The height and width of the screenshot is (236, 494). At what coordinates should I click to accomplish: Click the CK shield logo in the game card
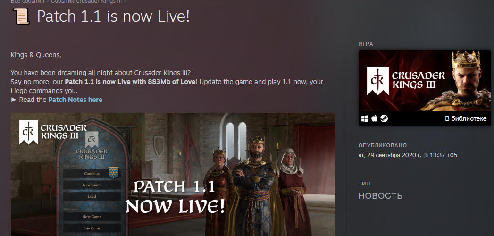[378, 81]
